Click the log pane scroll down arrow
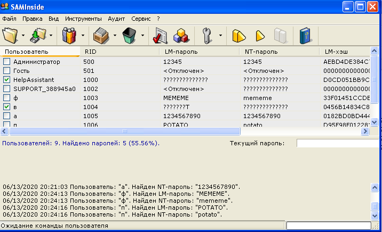Image resolution: width=382 pixels, height=232 pixels. (375, 215)
